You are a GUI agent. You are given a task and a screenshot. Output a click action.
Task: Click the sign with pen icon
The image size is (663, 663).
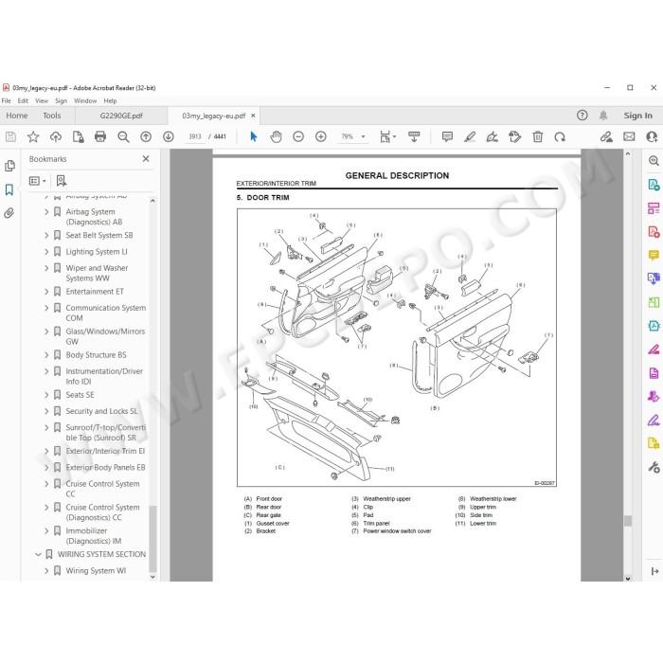tap(493, 136)
